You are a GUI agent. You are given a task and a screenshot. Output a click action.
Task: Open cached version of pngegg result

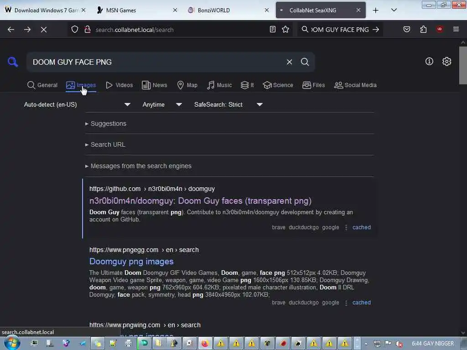(x=362, y=303)
